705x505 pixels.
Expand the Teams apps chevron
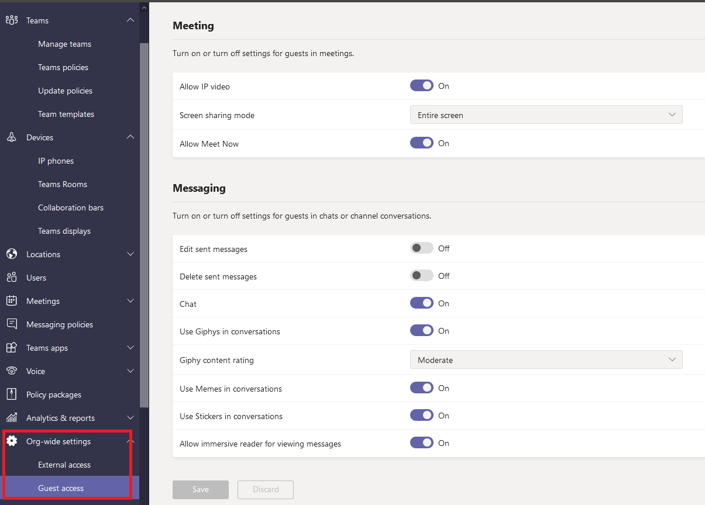[130, 348]
